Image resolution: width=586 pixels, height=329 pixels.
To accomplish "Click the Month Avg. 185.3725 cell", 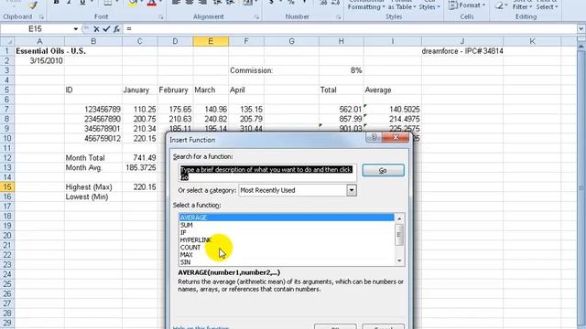I will 140,167.
